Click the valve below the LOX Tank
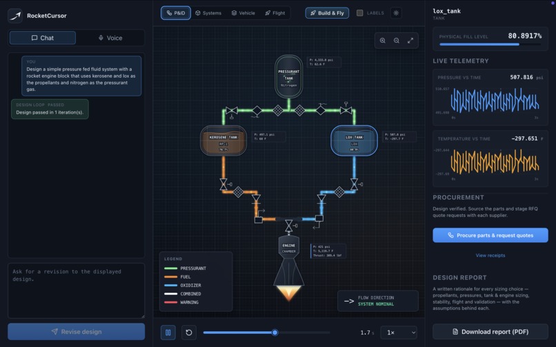 coord(355,184)
